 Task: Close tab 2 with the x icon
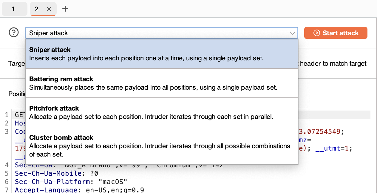[49, 9]
